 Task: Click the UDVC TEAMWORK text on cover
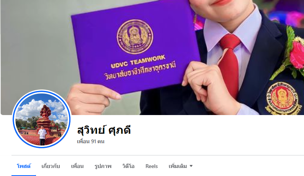138,61
